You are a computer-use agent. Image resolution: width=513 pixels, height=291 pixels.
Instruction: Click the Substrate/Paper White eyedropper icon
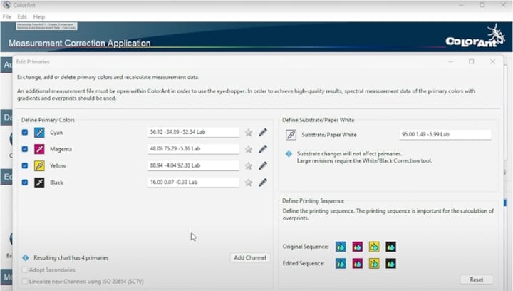click(291, 135)
